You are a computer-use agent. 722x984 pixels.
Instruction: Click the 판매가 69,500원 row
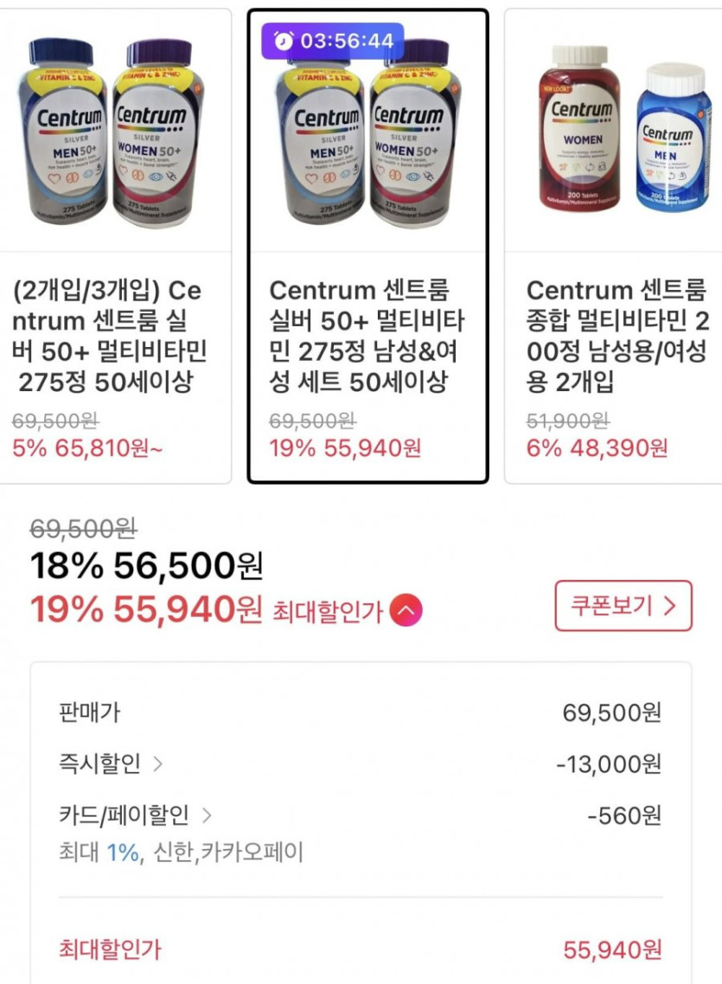click(359, 713)
